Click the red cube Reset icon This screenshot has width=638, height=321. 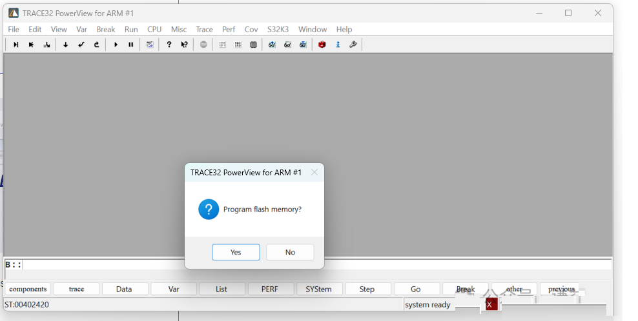coord(322,44)
